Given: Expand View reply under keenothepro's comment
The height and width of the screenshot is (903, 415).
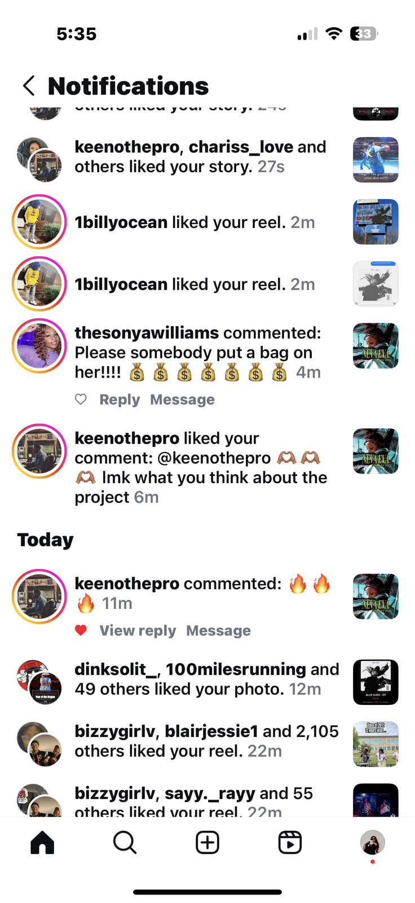Looking at the screenshot, I should [x=138, y=630].
